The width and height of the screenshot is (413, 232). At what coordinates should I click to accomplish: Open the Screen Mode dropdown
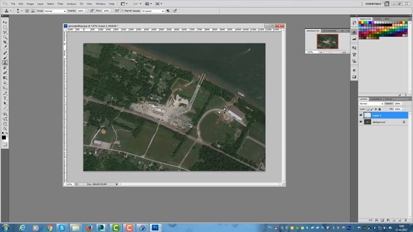click(x=159, y=4)
